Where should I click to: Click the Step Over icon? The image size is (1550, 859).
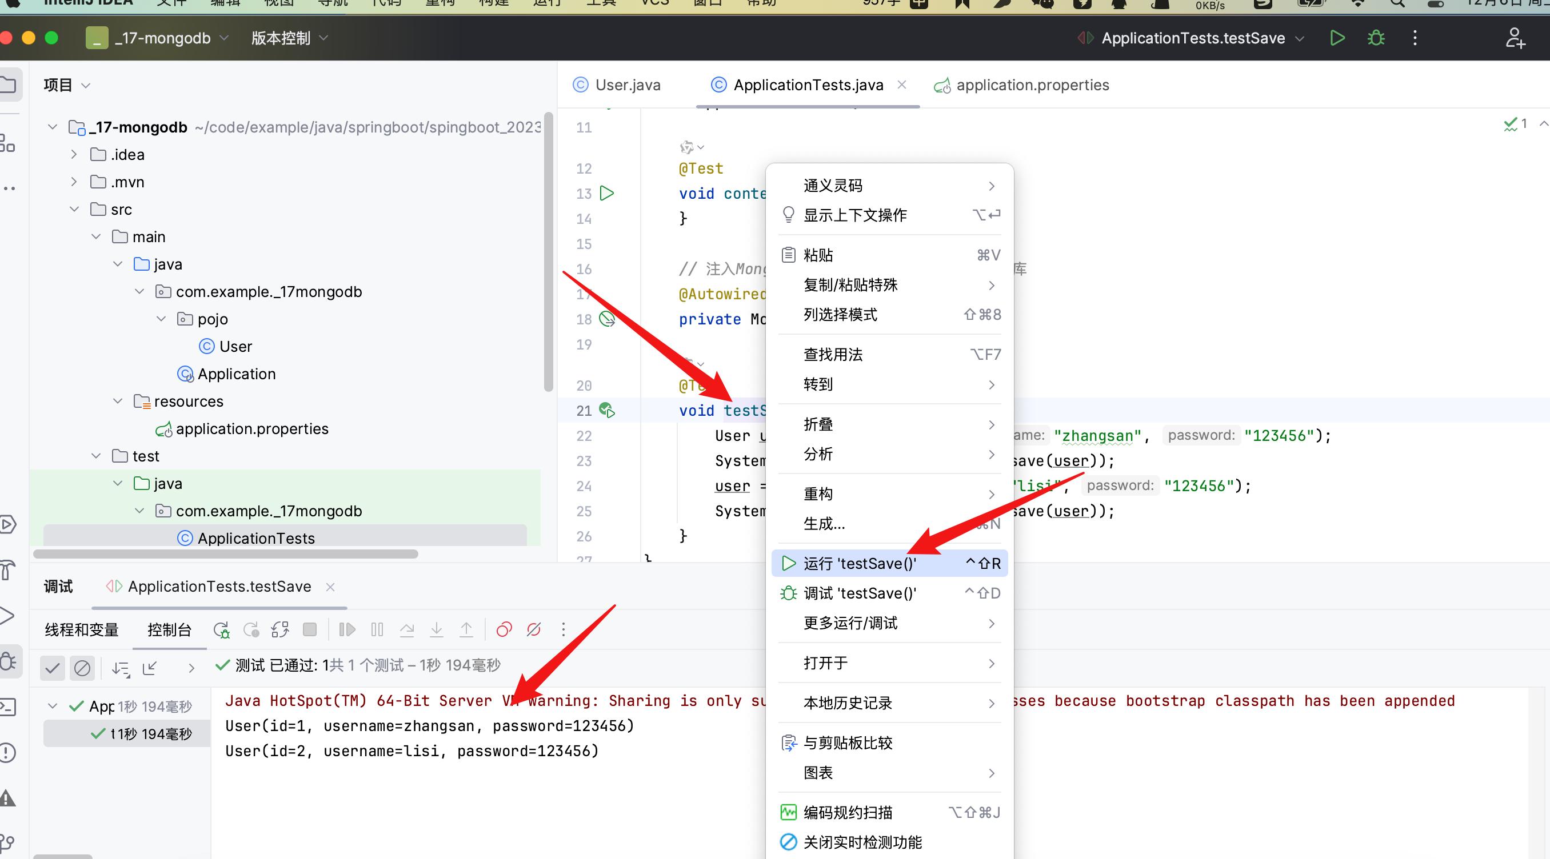[407, 629]
